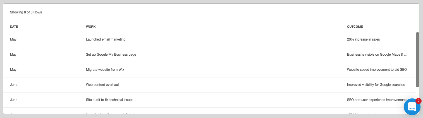Click the May date of email marketing row
The height and width of the screenshot is (118, 423).
13,39
